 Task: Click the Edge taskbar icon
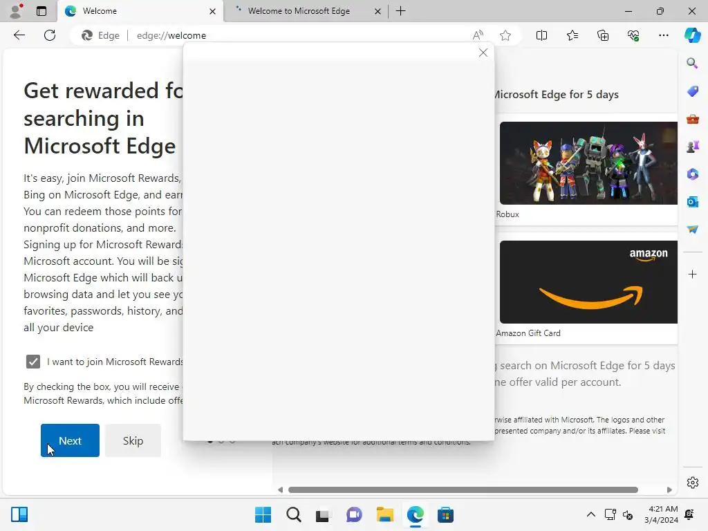pyautogui.click(x=415, y=514)
